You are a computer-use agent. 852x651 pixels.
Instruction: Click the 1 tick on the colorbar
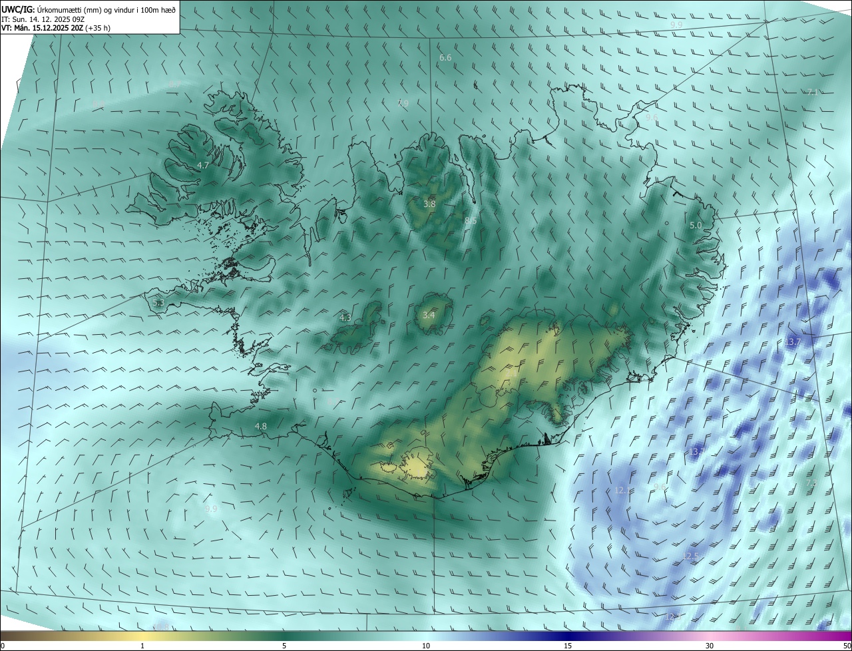(x=142, y=646)
